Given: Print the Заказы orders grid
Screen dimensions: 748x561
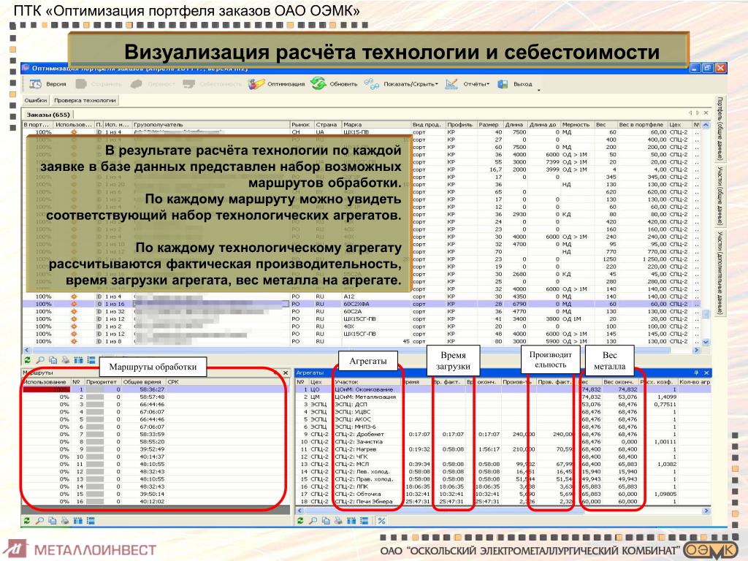Looking at the screenshot, I should [x=65, y=360].
